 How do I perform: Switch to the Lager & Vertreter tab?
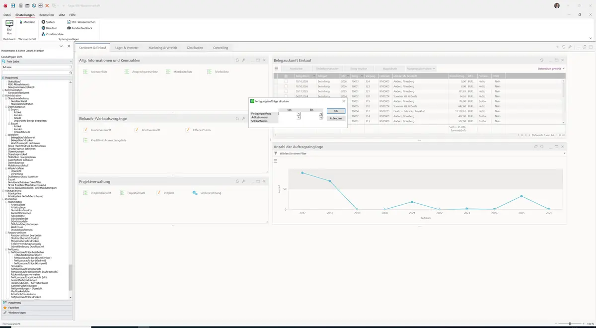(x=127, y=48)
